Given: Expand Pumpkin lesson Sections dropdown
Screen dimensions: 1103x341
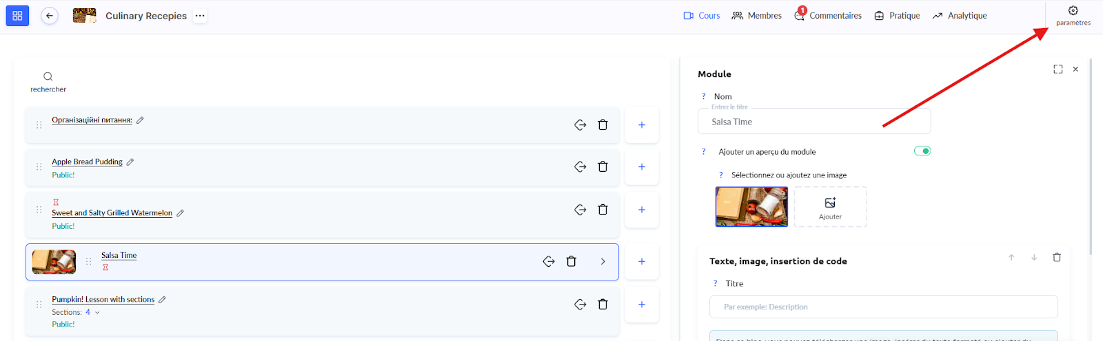Looking at the screenshot, I should 97,312.
